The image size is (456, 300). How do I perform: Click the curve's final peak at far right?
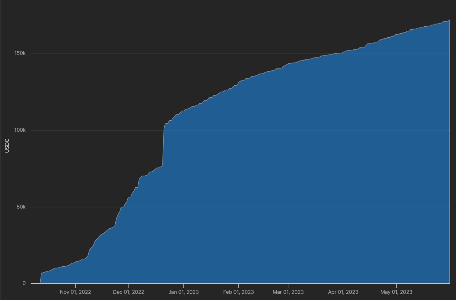(x=449, y=20)
